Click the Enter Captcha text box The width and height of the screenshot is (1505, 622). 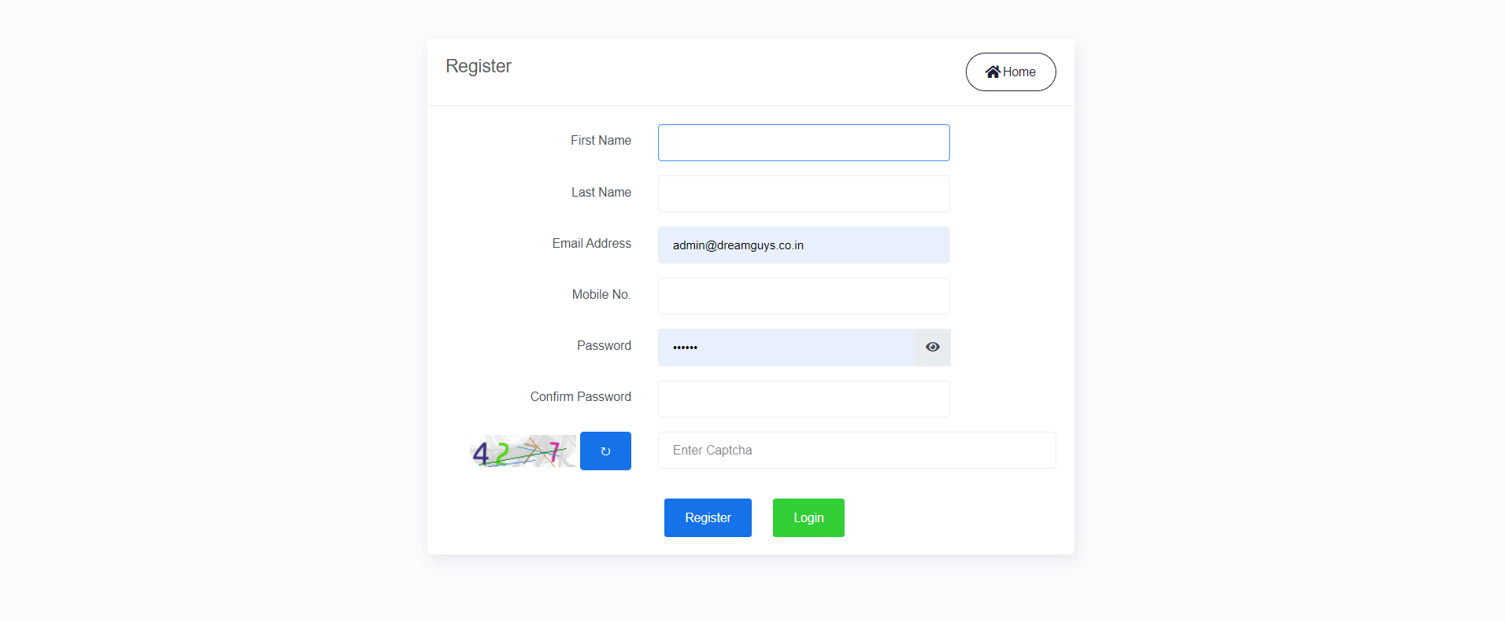pos(856,450)
